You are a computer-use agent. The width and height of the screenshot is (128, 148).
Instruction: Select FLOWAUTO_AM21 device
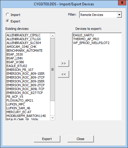pyautogui.click(x=28, y=100)
